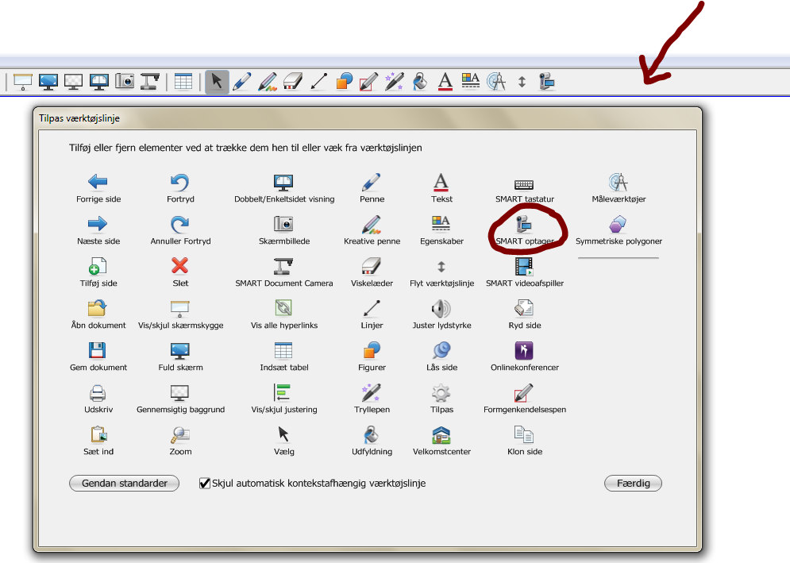Select Egenskaber icon in the dialog
790x563 pixels.
pos(441,223)
